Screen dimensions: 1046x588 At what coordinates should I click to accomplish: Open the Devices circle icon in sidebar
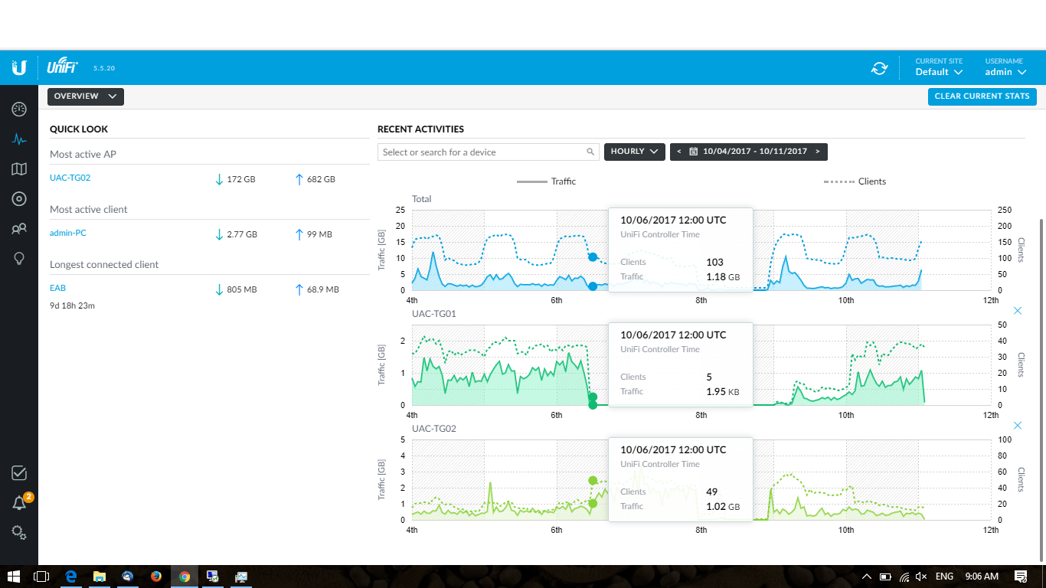pos(19,199)
